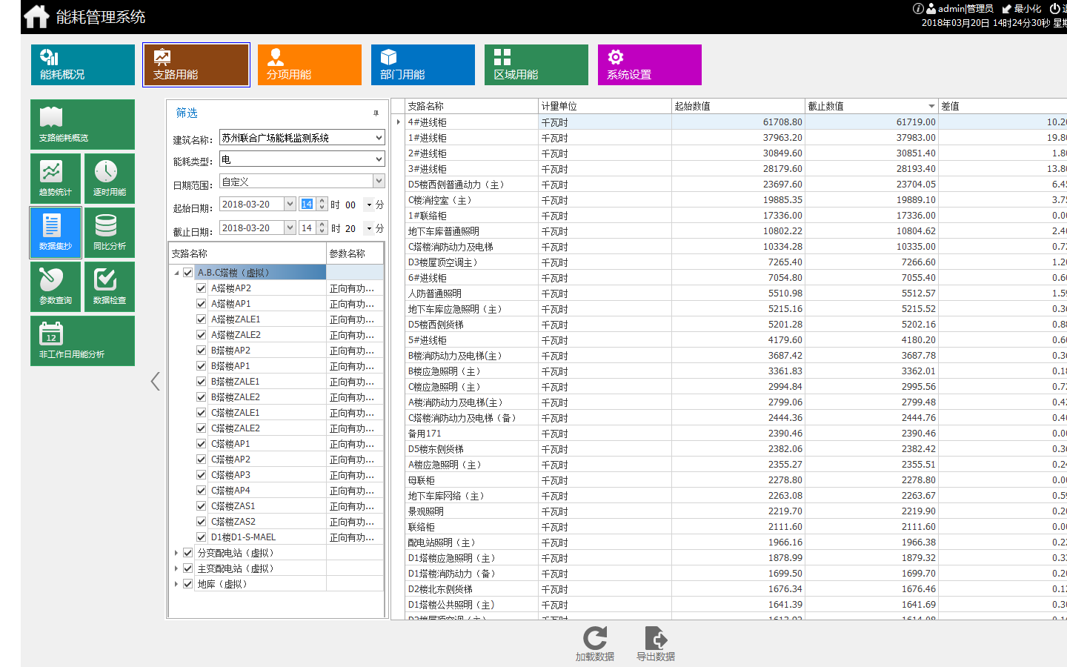Open the 建筑名称 building dropdown
Image resolution: width=1067 pixels, height=667 pixels.
pos(302,138)
